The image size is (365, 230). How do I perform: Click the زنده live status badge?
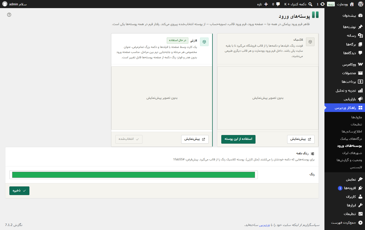(331, 4)
